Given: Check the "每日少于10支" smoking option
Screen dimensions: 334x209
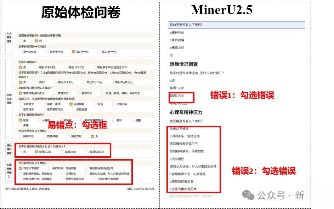Looking at the screenshot, I should point(36,67).
